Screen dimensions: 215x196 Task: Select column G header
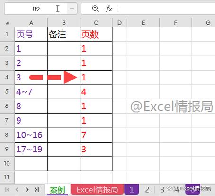pyautogui.click(x=204, y=23)
